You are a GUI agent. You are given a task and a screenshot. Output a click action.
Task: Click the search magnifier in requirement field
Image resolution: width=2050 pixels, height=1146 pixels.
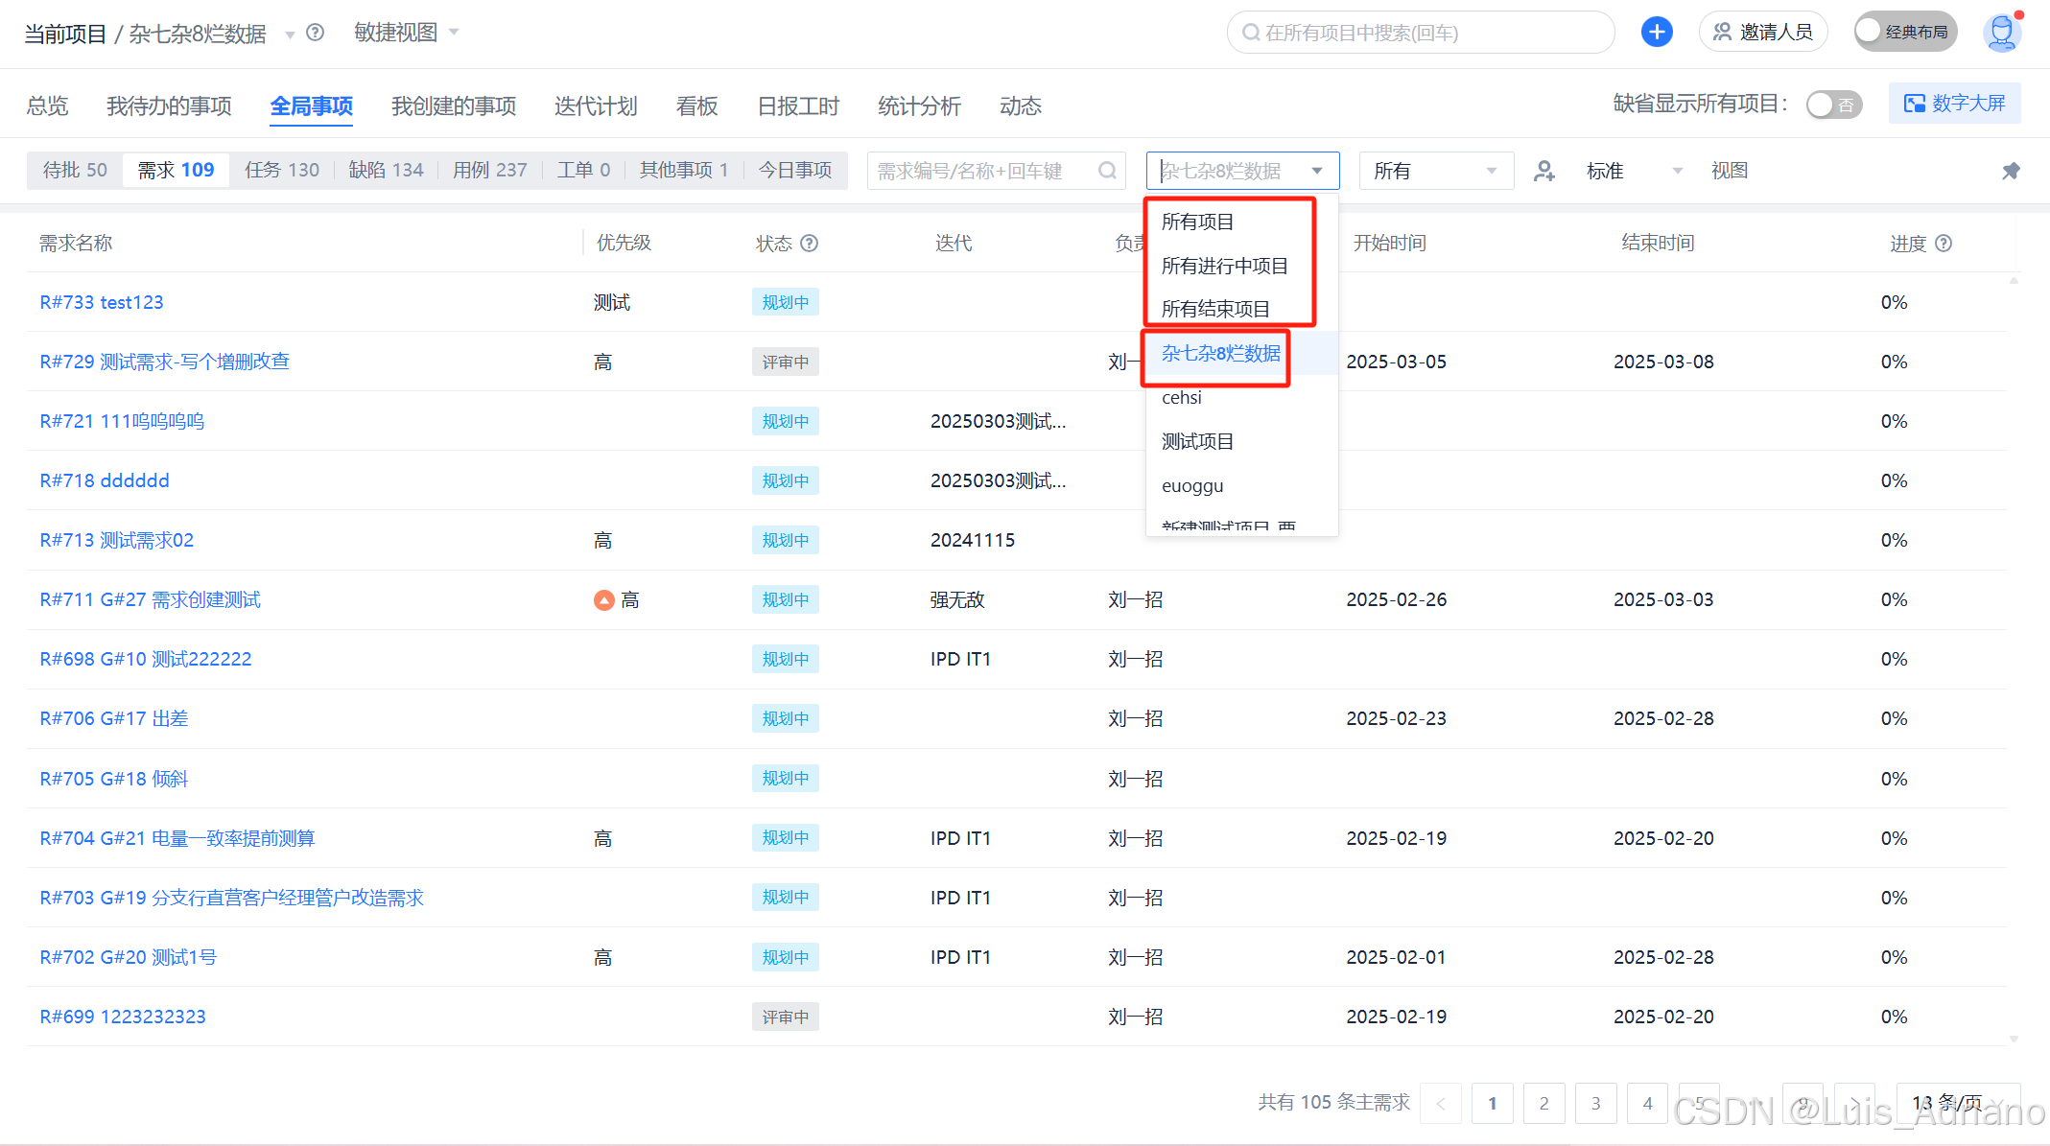click(1107, 171)
